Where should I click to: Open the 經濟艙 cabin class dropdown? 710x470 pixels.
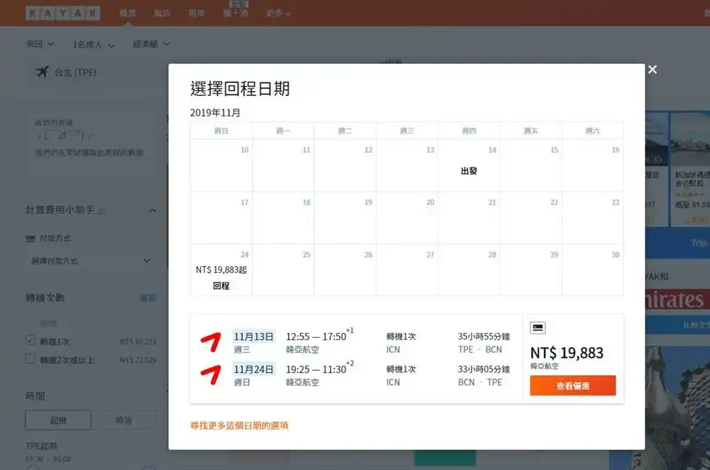(x=151, y=44)
